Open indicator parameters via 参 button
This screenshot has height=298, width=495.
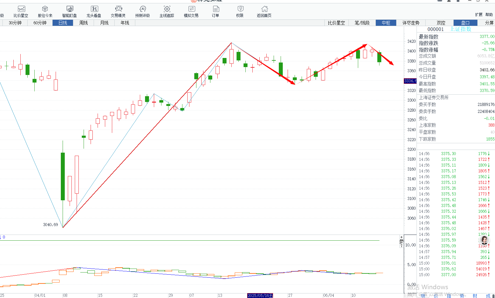click(x=401, y=242)
